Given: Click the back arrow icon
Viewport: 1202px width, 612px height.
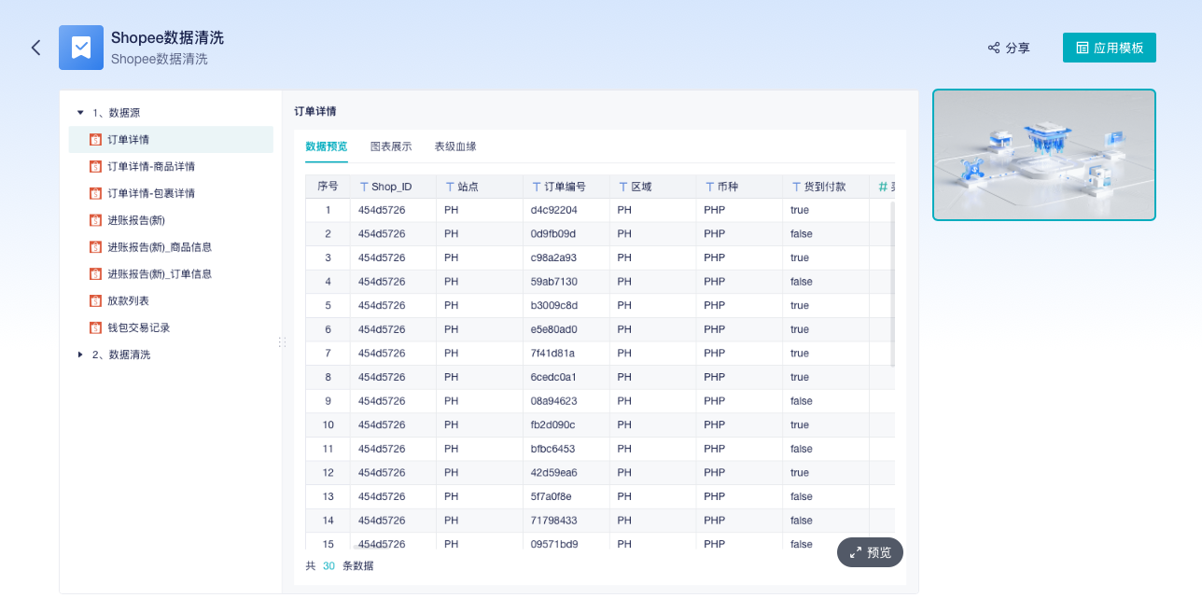Looking at the screenshot, I should tap(35, 48).
